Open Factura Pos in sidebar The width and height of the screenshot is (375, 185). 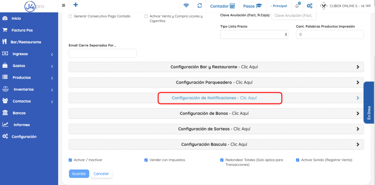point(22,30)
